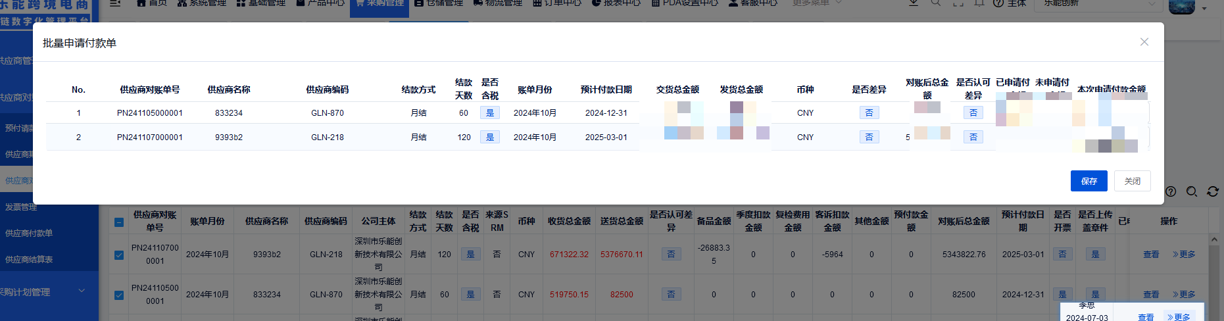Open 发票管理 in the sidebar

click(21, 207)
